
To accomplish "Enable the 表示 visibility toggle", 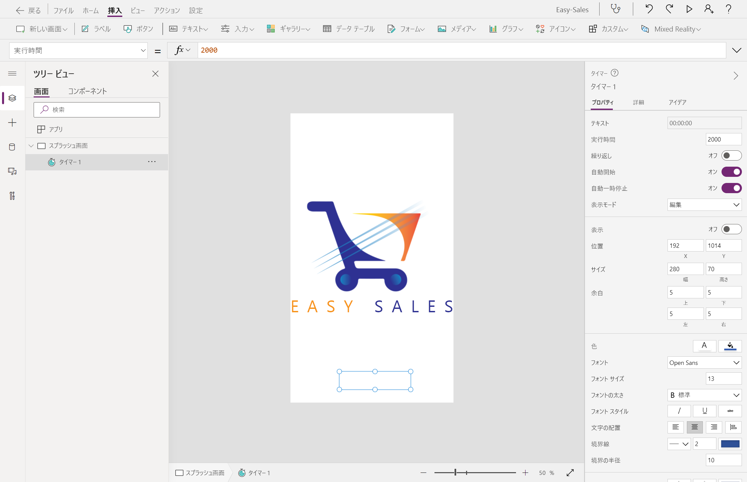I will (731, 229).
